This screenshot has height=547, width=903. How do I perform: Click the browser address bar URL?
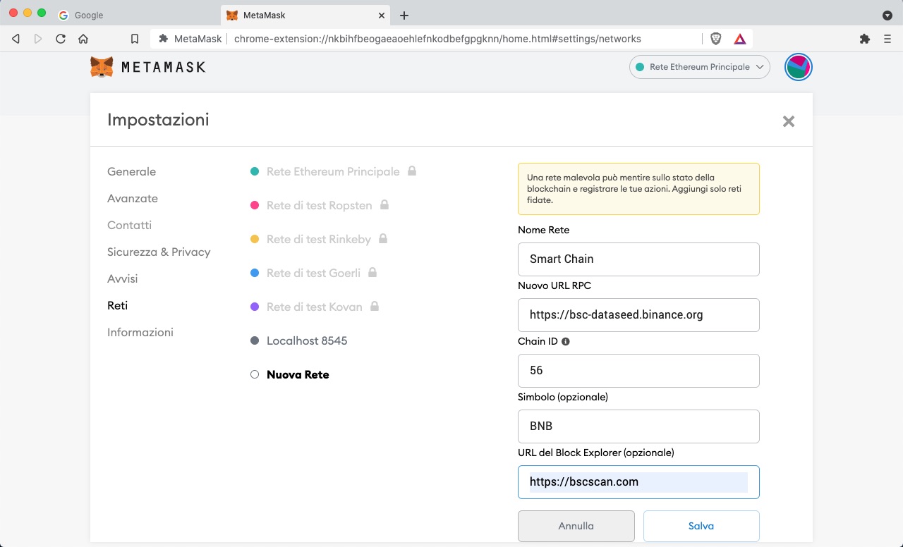pyautogui.click(x=437, y=39)
